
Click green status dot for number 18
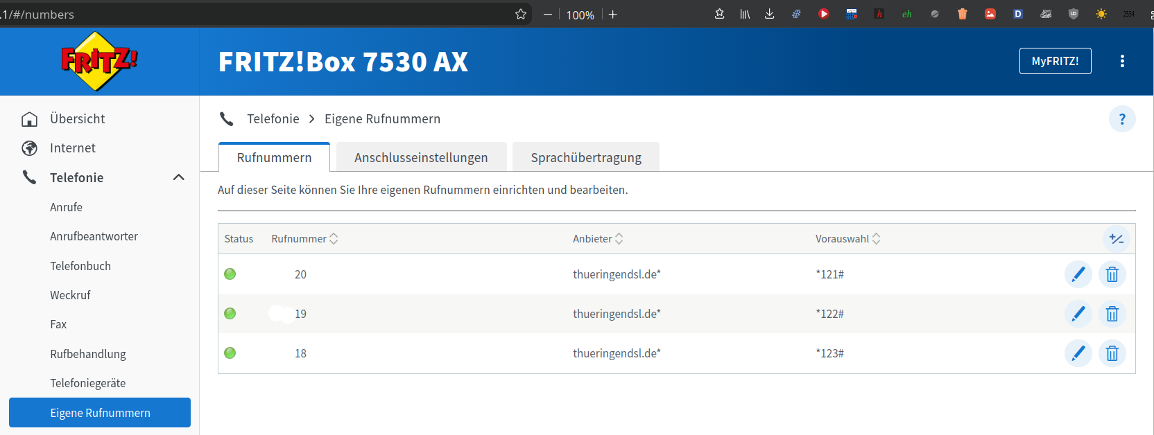point(230,353)
